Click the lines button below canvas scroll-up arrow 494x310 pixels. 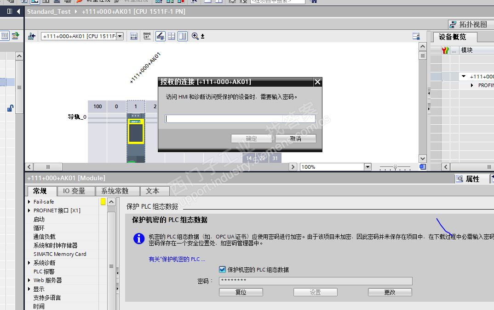click(x=423, y=55)
